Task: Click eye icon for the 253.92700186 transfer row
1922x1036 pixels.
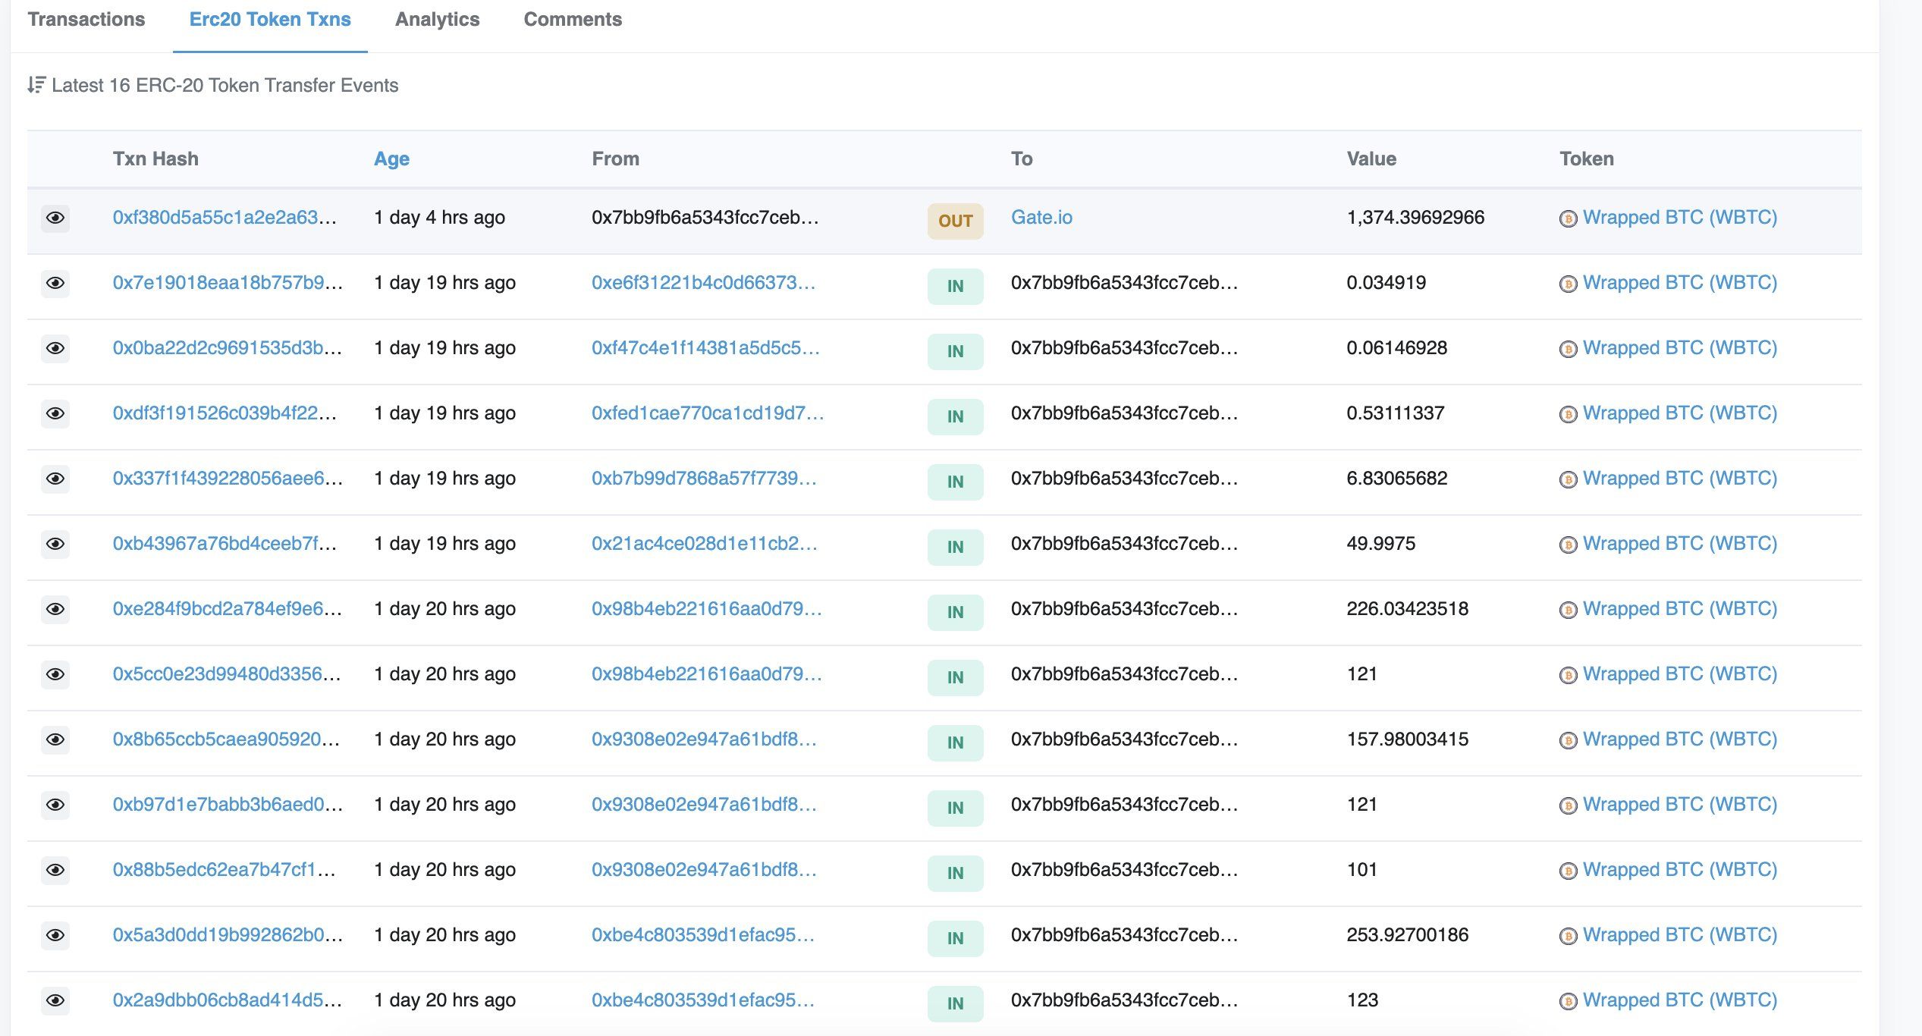Action: [55, 936]
